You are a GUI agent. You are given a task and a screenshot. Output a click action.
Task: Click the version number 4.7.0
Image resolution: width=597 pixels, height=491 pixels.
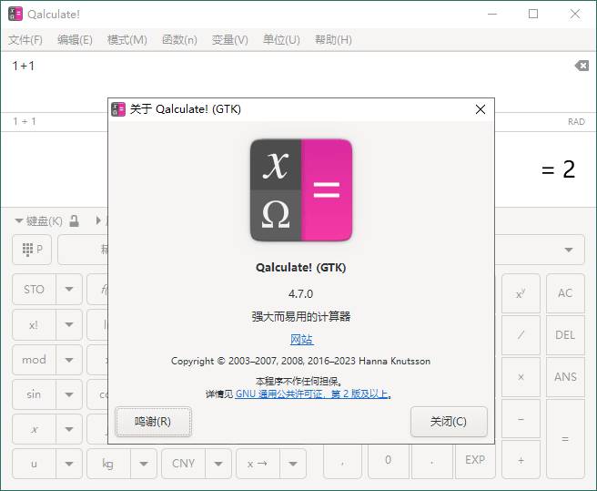click(301, 294)
